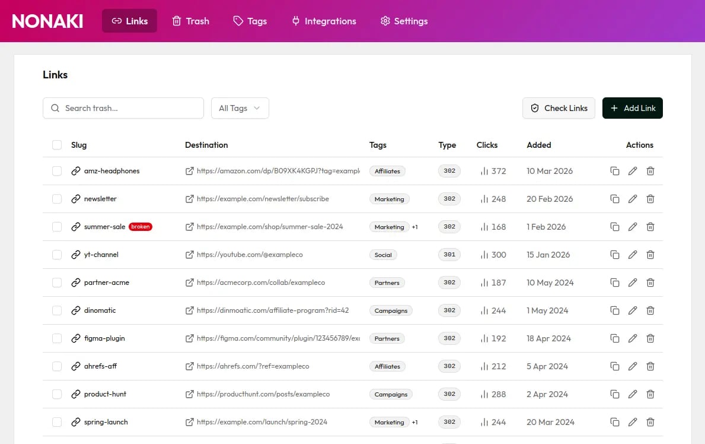Edit the partner-acme link
This screenshot has width=705, height=444.
coord(633,283)
